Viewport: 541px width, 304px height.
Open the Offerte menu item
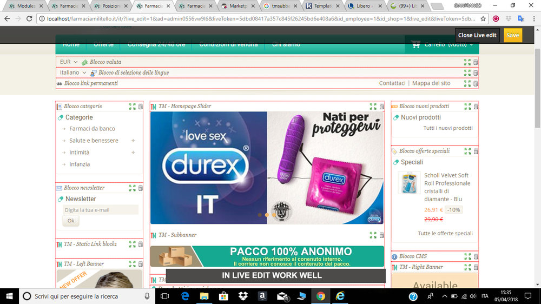click(103, 44)
